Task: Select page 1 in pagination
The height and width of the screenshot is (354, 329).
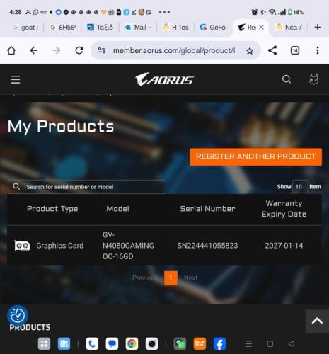Action: [x=171, y=278]
